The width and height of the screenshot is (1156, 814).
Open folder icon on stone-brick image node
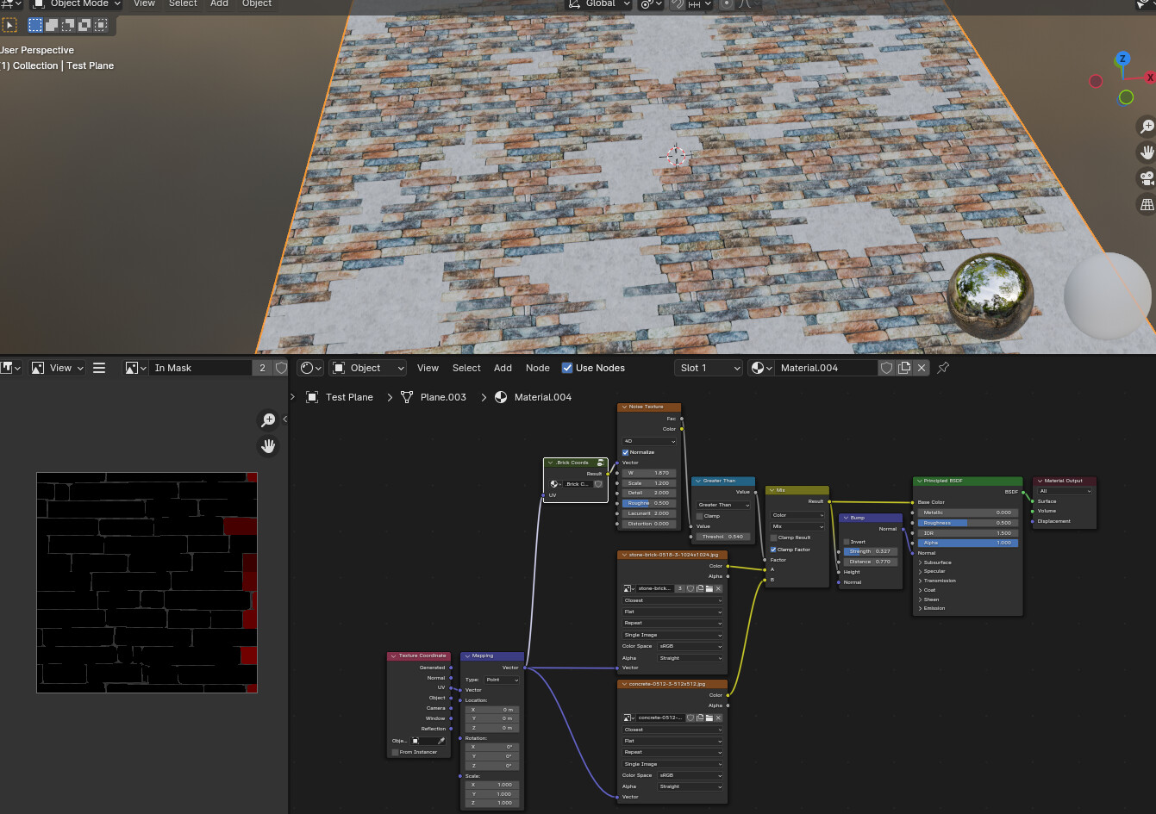pos(709,588)
